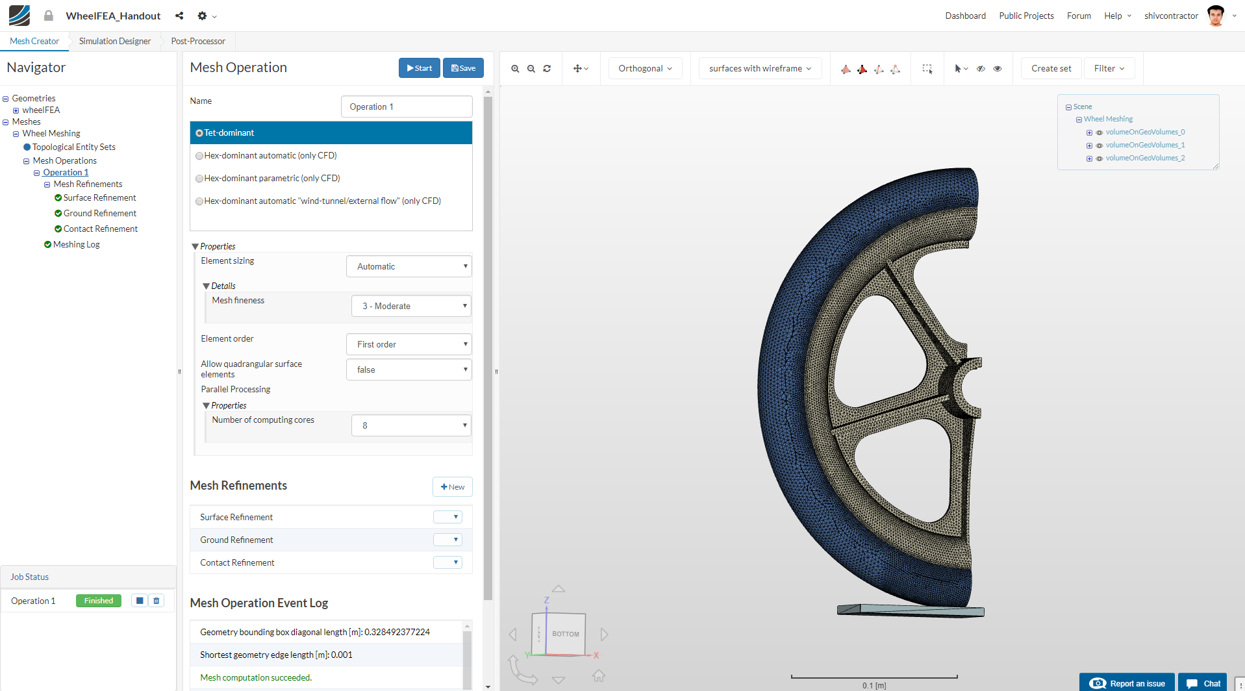
Task: Add a new mesh refinement with New button
Action: [452, 487]
